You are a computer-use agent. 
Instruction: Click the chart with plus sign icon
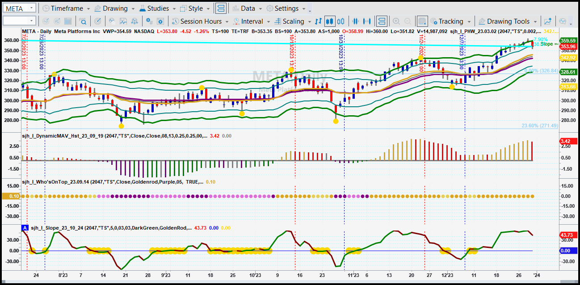pos(547,21)
